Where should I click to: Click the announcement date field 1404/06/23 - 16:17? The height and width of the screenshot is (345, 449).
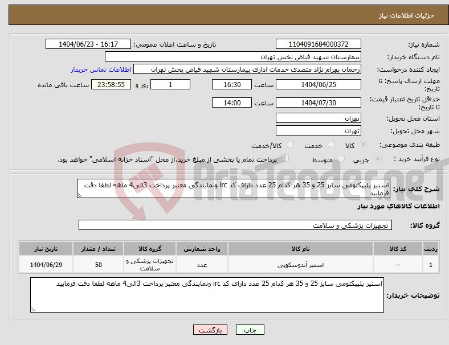[88, 44]
